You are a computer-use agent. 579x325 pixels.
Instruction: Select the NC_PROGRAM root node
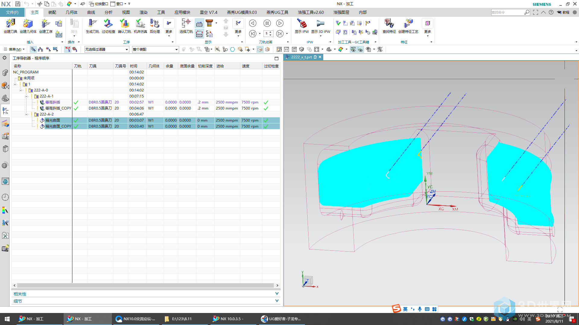pyautogui.click(x=26, y=72)
